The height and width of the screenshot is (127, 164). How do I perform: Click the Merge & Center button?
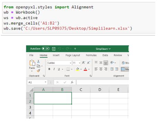coord(125,69)
